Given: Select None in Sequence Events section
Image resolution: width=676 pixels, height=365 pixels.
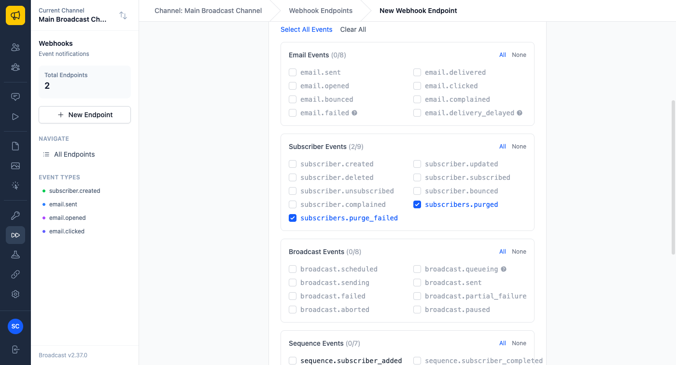Looking at the screenshot, I should 519,343.
